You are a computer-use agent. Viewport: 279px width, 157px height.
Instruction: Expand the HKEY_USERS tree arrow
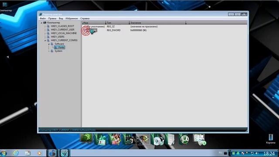pyautogui.click(x=45, y=37)
